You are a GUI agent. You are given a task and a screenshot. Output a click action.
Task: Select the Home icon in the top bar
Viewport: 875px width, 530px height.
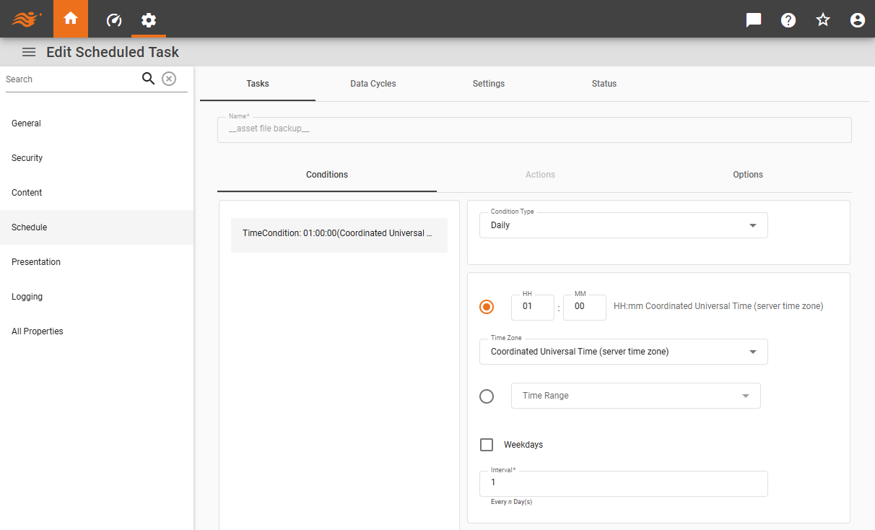pos(70,19)
